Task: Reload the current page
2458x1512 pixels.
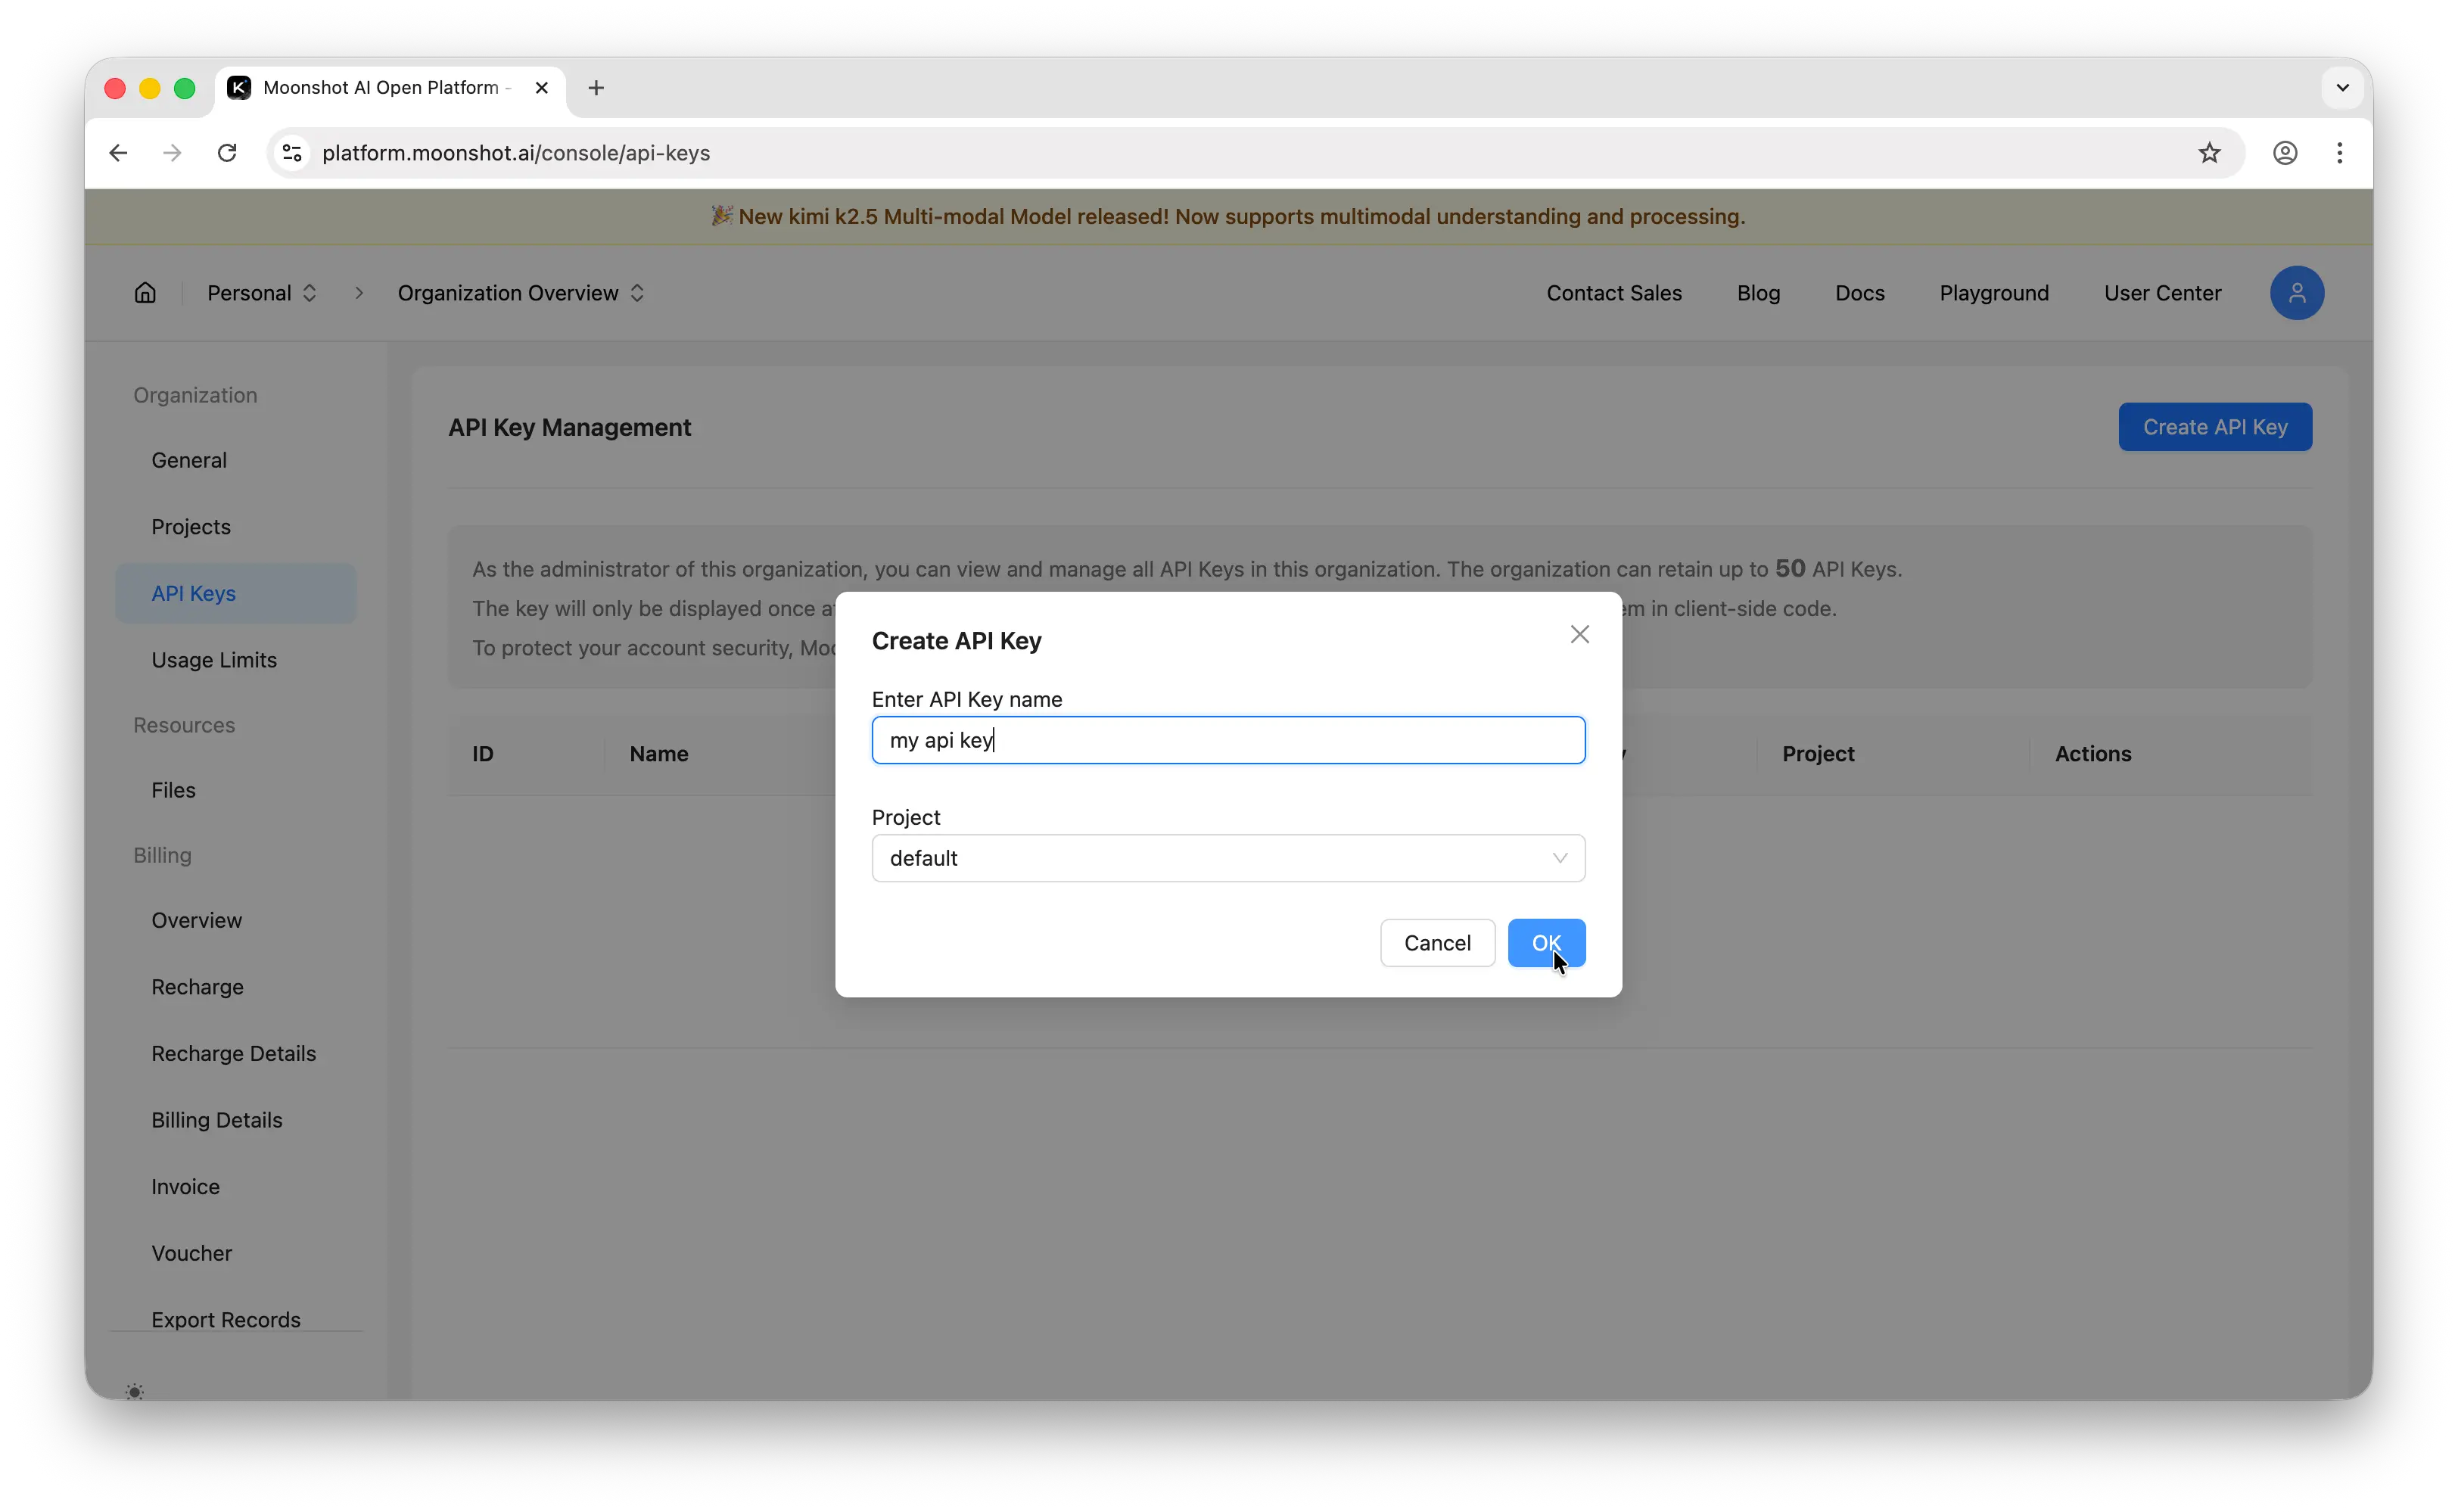Action: click(x=227, y=152)
